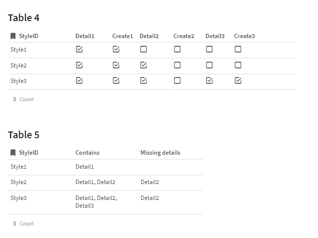Uncheck Detail1 checkbox for Style1
This screenshot has width=318, height=238.
tap(79, 49)
